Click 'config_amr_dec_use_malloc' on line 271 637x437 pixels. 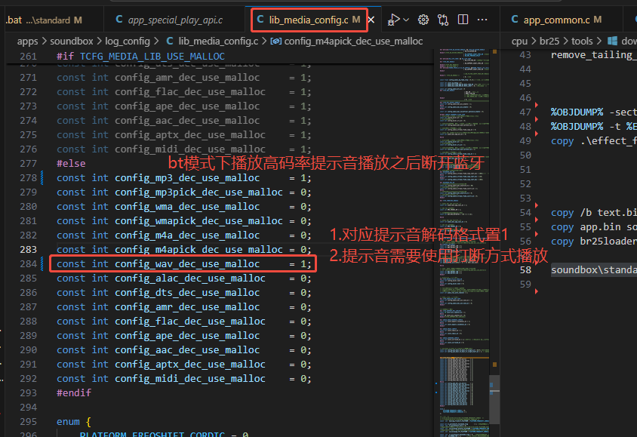(x=187, y=78)
